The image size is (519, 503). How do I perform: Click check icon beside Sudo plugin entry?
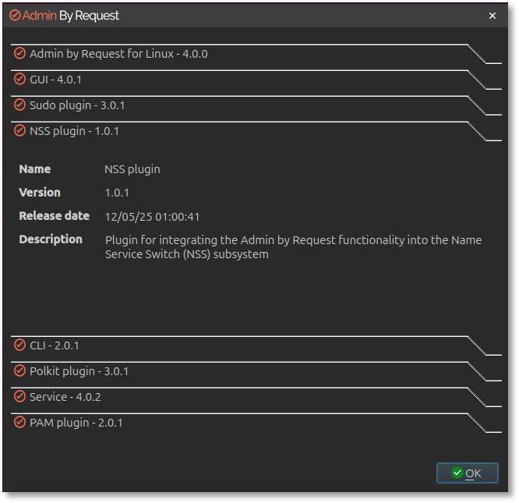coord(19,105)
